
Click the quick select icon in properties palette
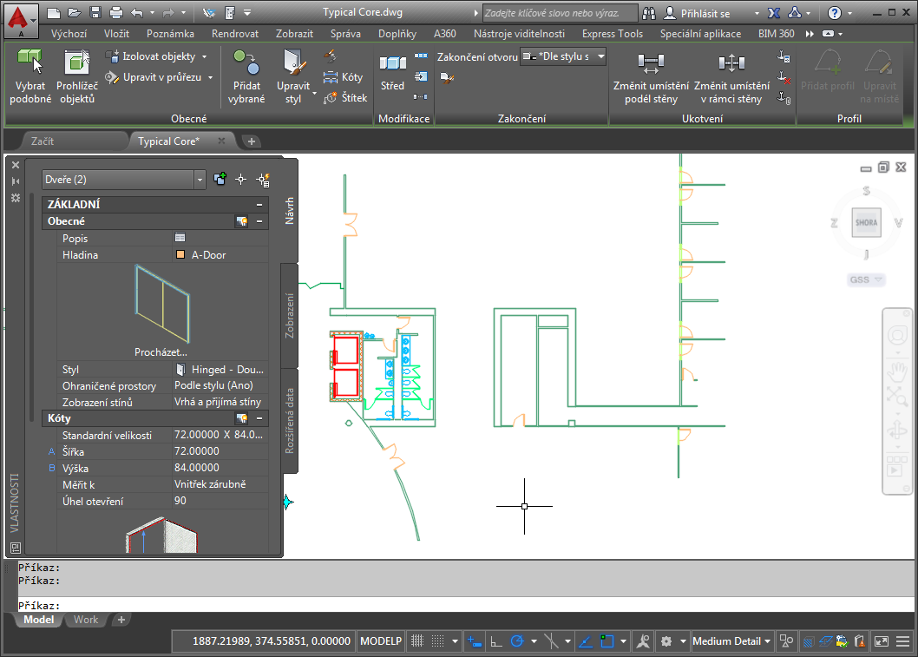263,180
